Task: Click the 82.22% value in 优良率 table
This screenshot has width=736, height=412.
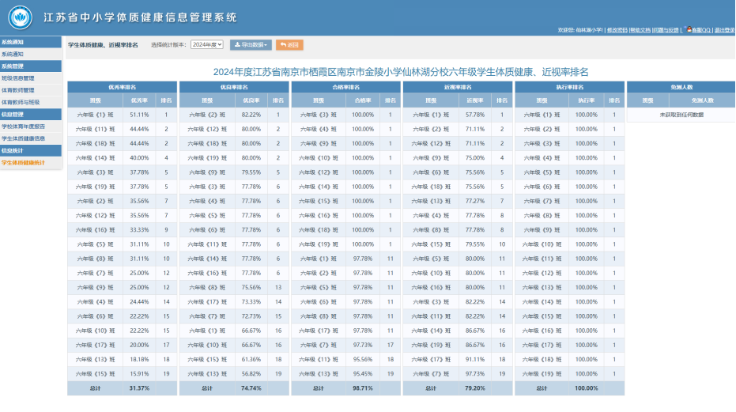Action: pyautogui.click(x=251, y=115)
